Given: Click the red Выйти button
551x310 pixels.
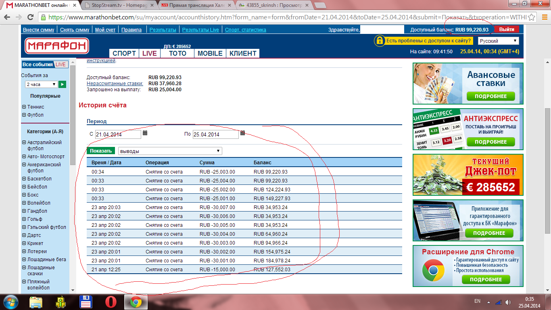Looking at the screenshot, I should [x=507, y=29].
